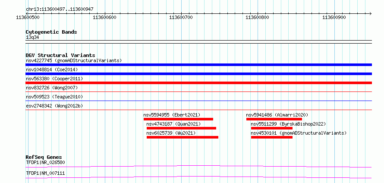
Task: Select the red bar under nsv4530101
Action: [x=272, y=137]
